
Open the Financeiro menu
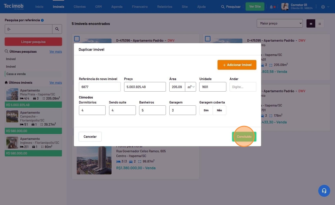coord(140,7)
